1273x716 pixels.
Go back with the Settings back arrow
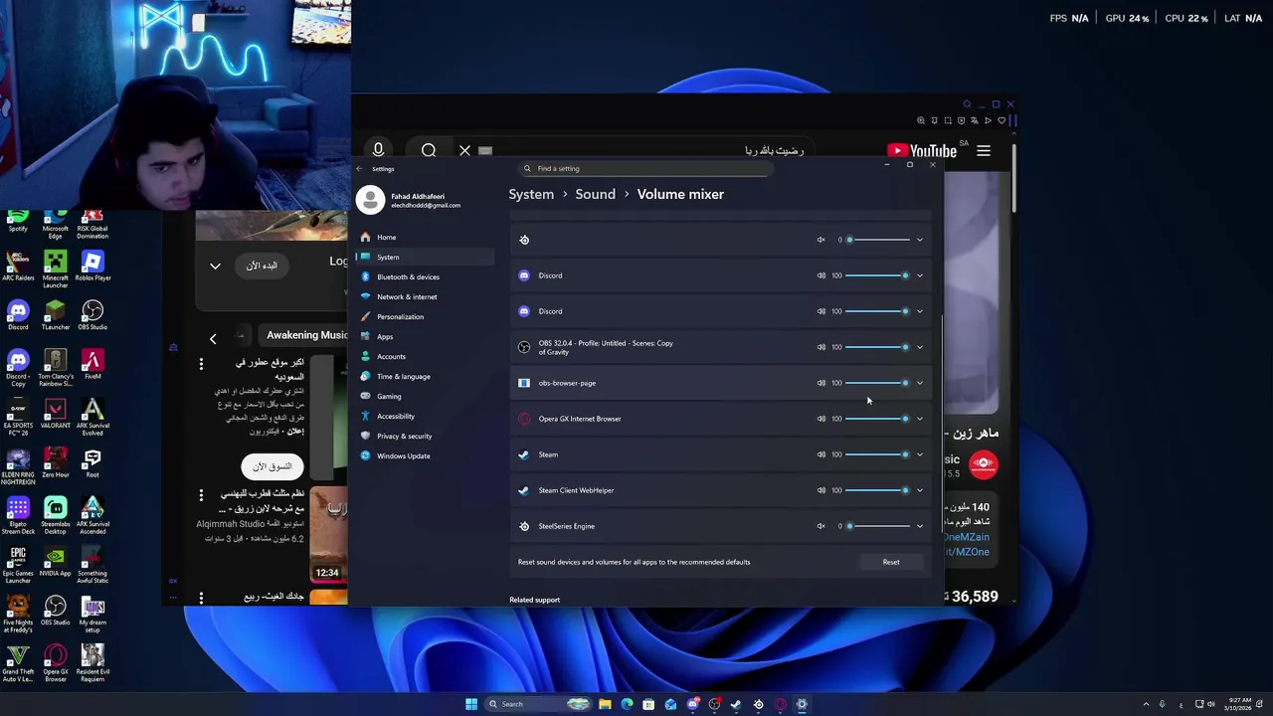click(x=360, y=169)
